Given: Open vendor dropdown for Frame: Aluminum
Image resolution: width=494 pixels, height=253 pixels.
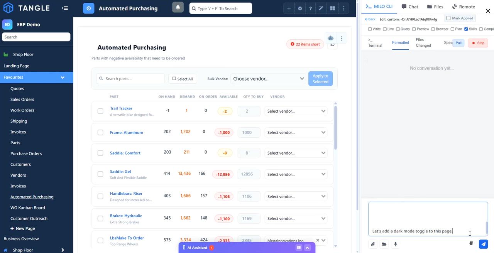Looking at the screenshot, I should click(296, 132).
